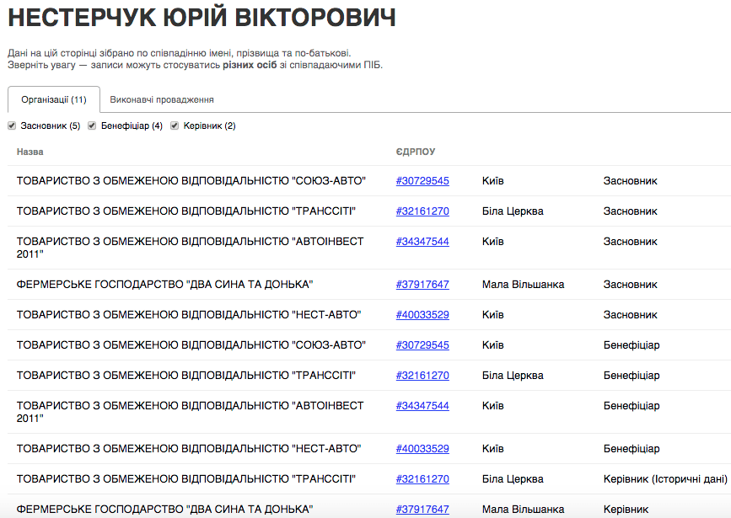
Task: Open link #30729545 in СОЮЗ-АВТО Засновник row
Action: [422, 181]
